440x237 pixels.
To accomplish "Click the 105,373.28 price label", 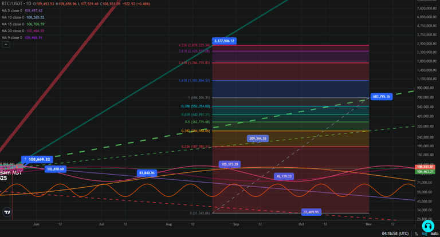I will (x=230, y=164).
